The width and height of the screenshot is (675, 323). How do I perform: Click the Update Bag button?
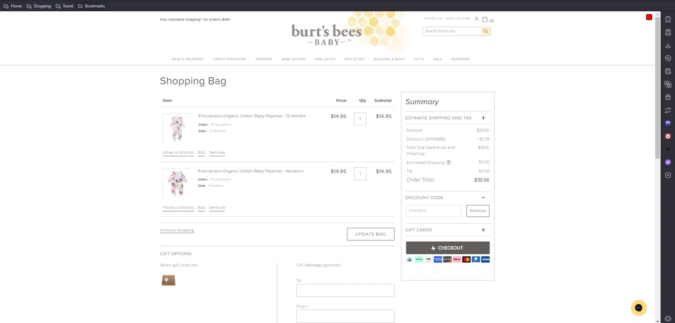(370, 234)
